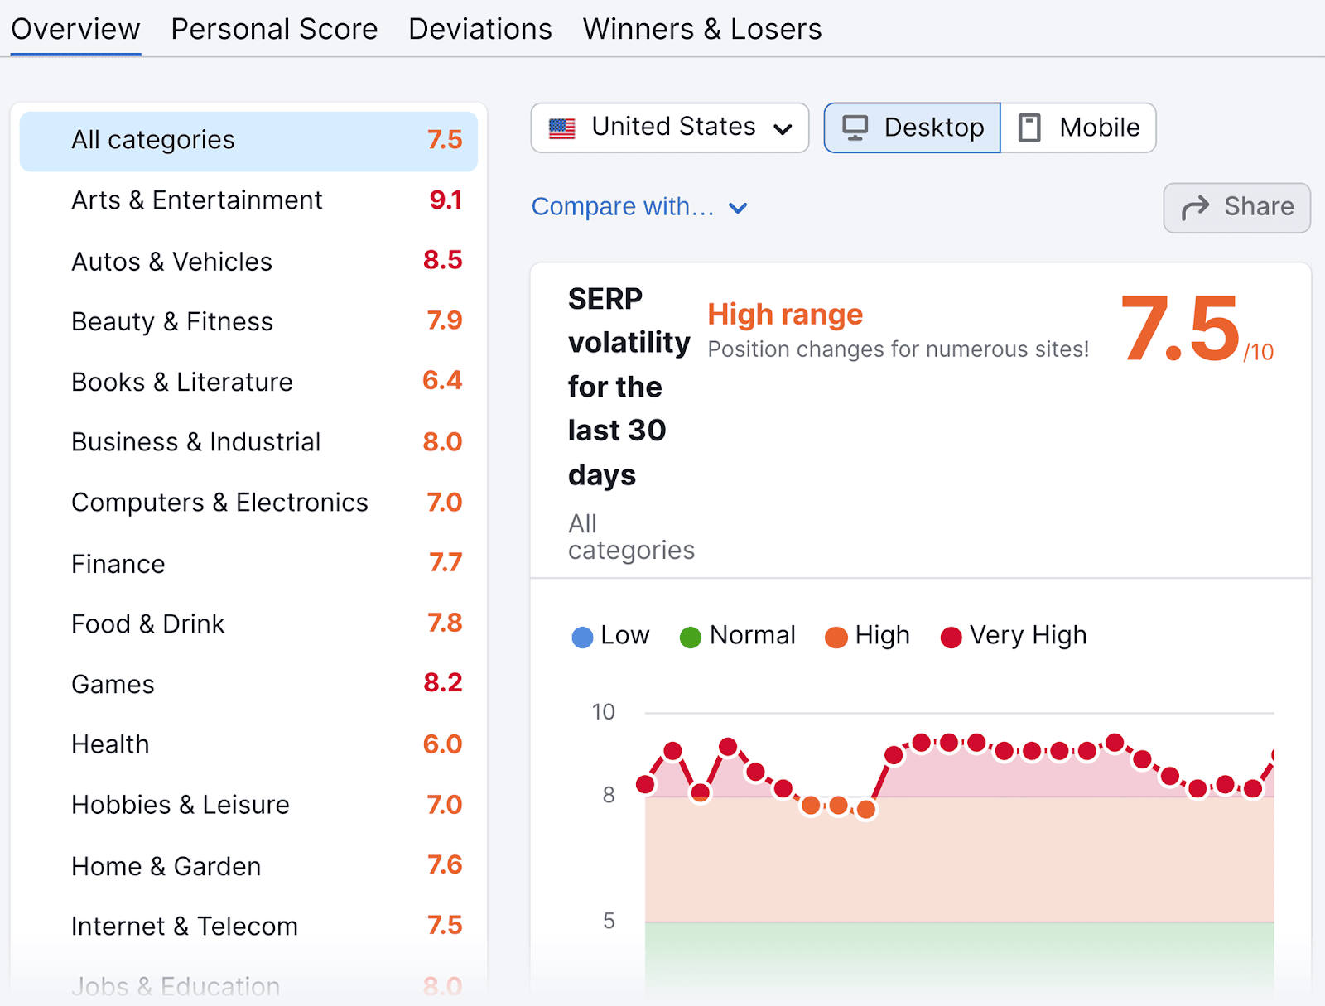1325x1006 pixels.
Task: Toggle the High volatility legend dot
Action: coord(836,637)
